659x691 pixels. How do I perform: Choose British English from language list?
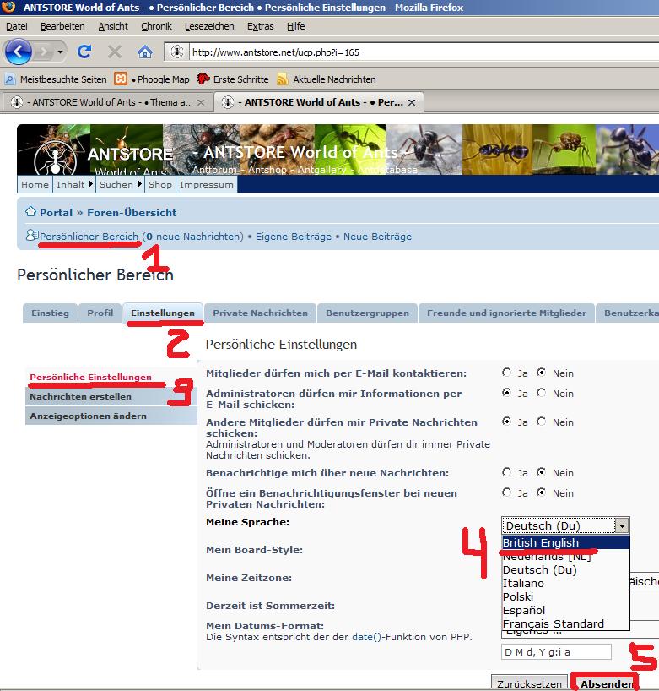point(541,543)
